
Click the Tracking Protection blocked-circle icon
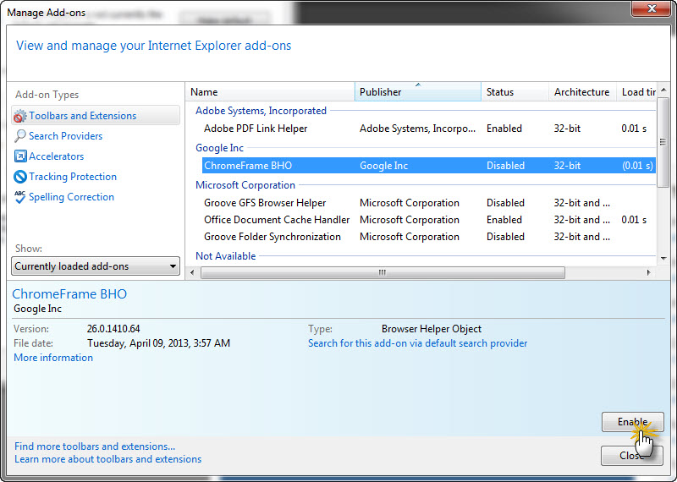click(19, 177)
